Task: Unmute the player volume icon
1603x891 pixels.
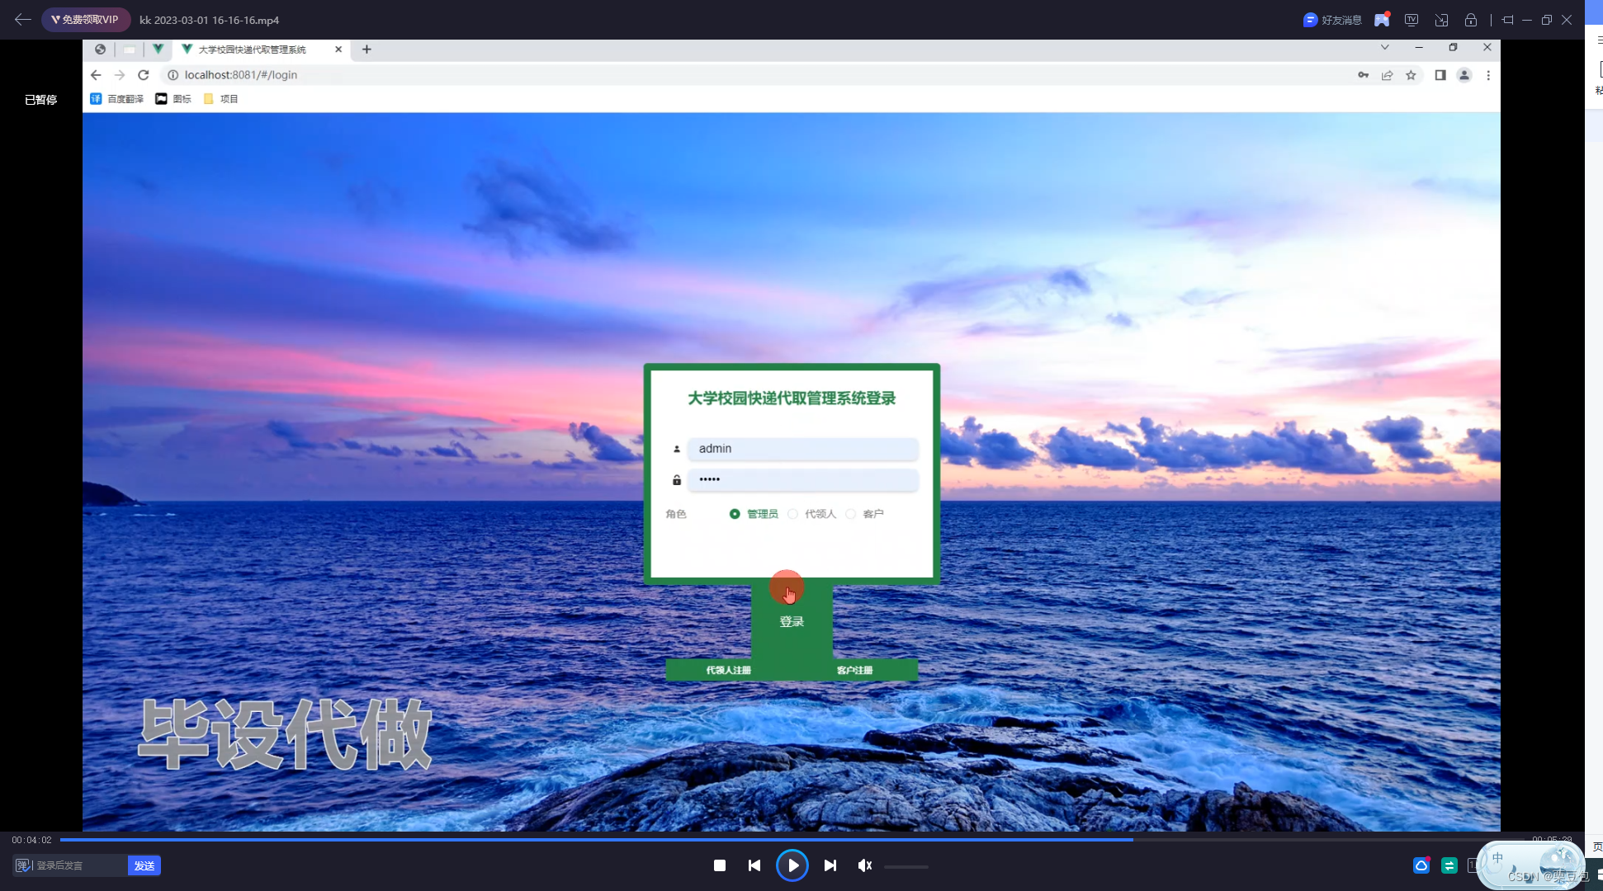Action: pos(864,865)
